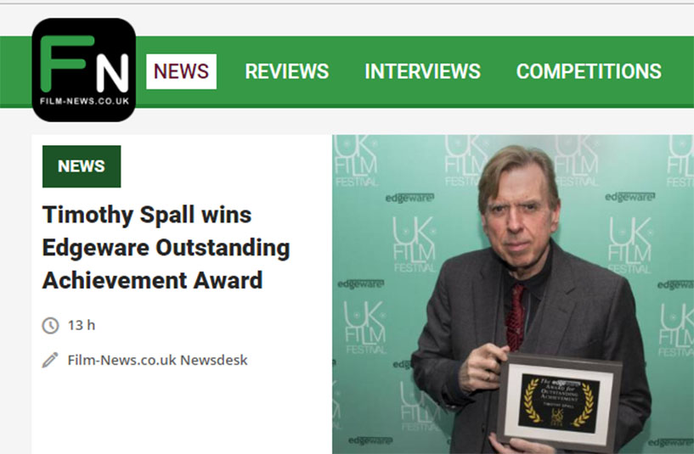This screenshot has width=694, height=454.
Task: Open the COMPETITIONS page
Action: (x=589, y=71)
